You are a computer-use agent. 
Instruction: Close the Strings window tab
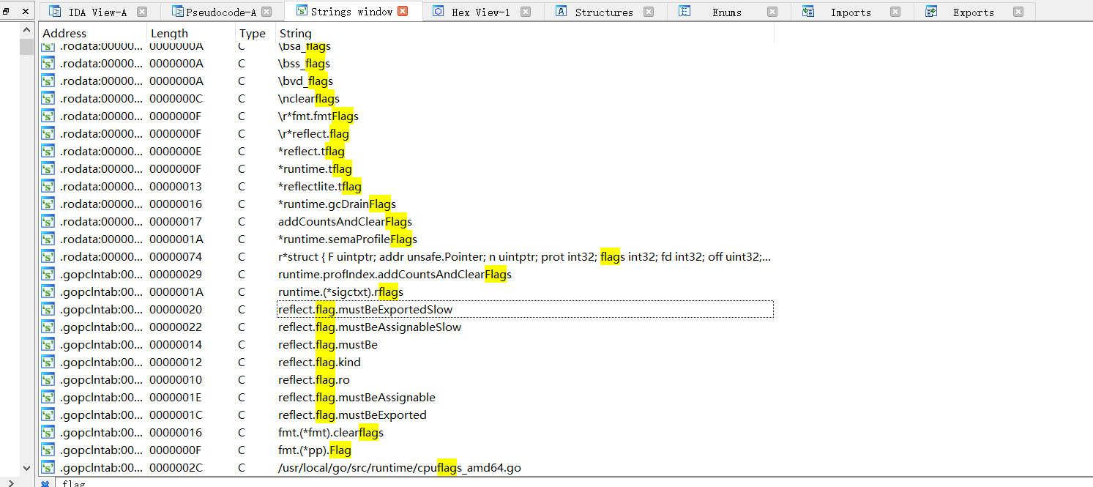tap(403, 12)
